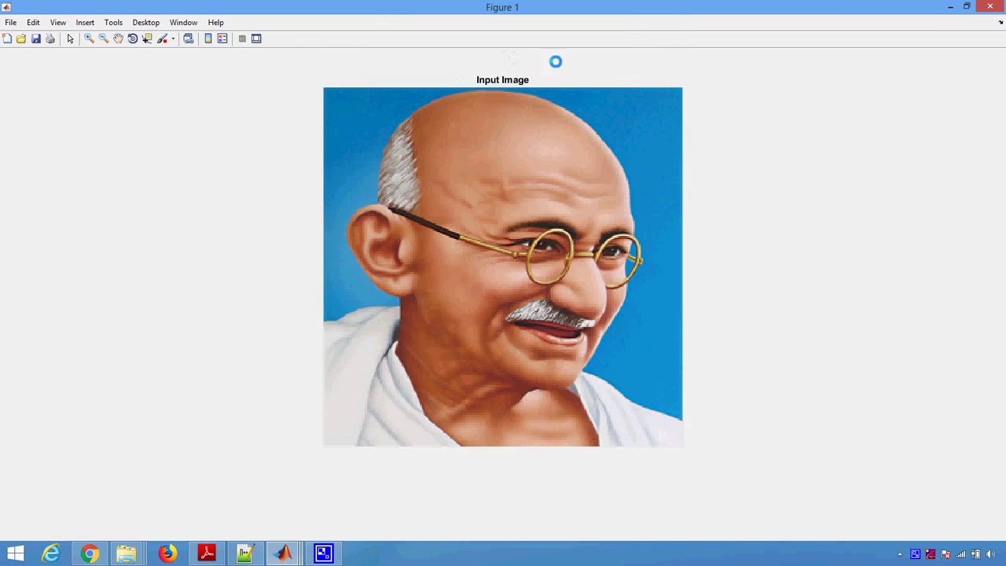Click the Hide Plot Tools icon

[x=242, y=39]
